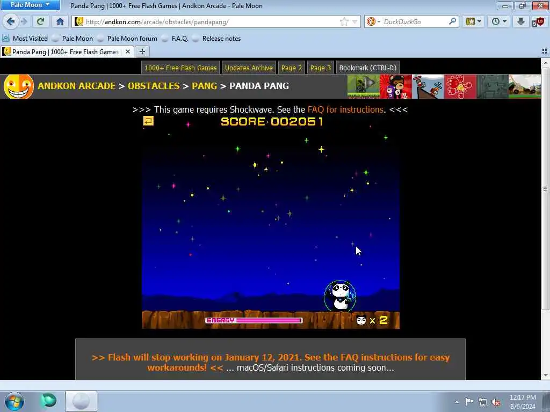The height and width of the screenshot is (412, 550).
Task: Click the yellow icon beside the score
Action: pyautogui.click(x=148, y=121)
